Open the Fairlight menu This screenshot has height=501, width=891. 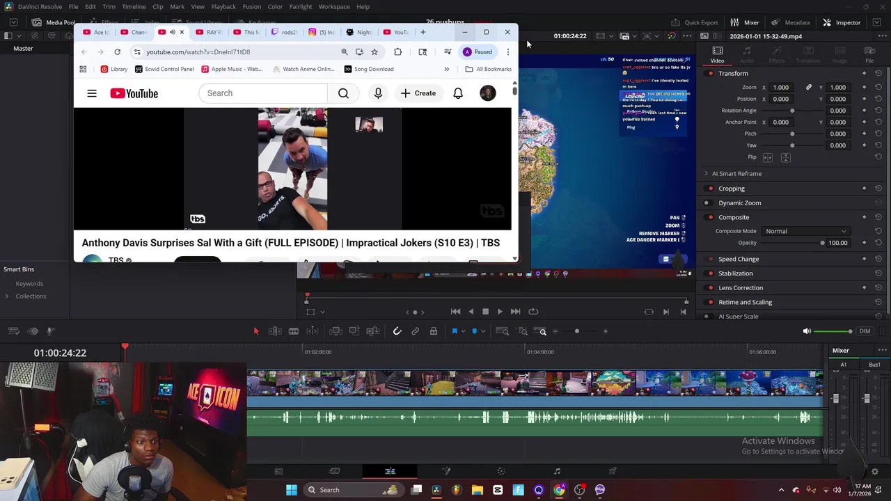click(x=301, y=7)
